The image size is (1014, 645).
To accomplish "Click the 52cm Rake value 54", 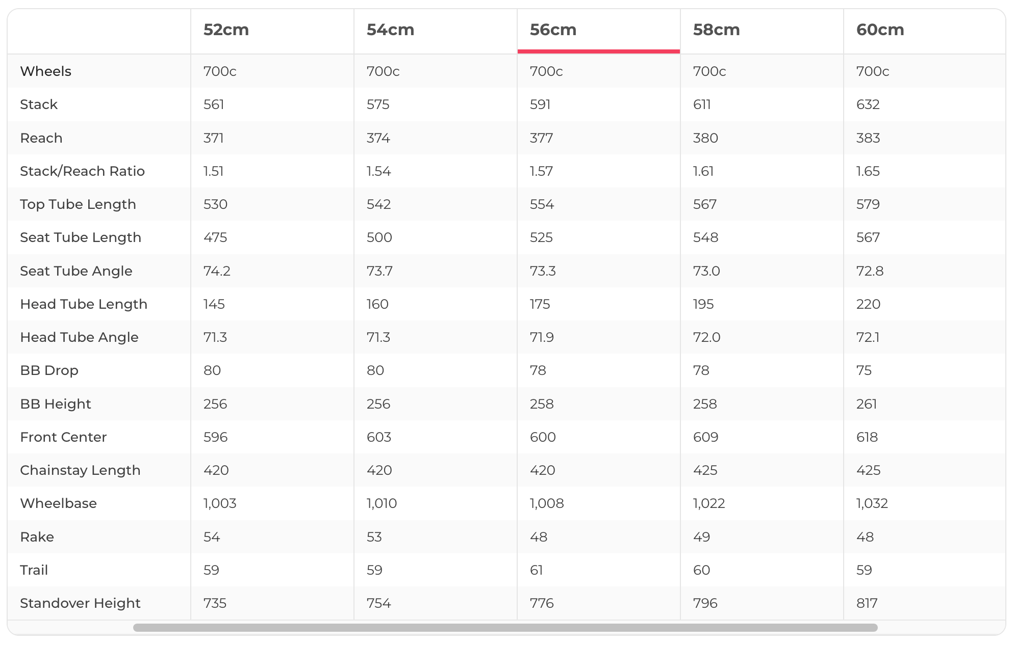I will (212, 537).
